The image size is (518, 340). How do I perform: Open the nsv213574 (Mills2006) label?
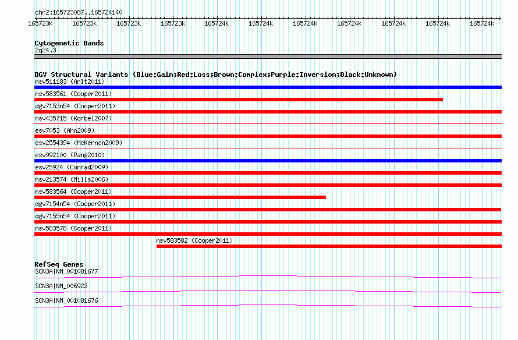72,179
